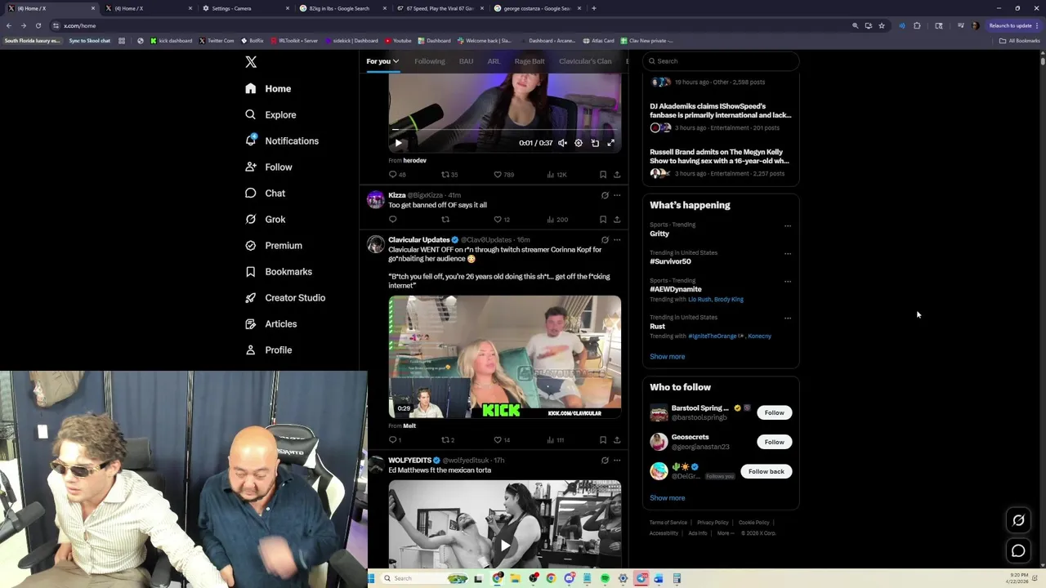Open more options on Kizza's post
1046x588 pixels.
point(617,195)
